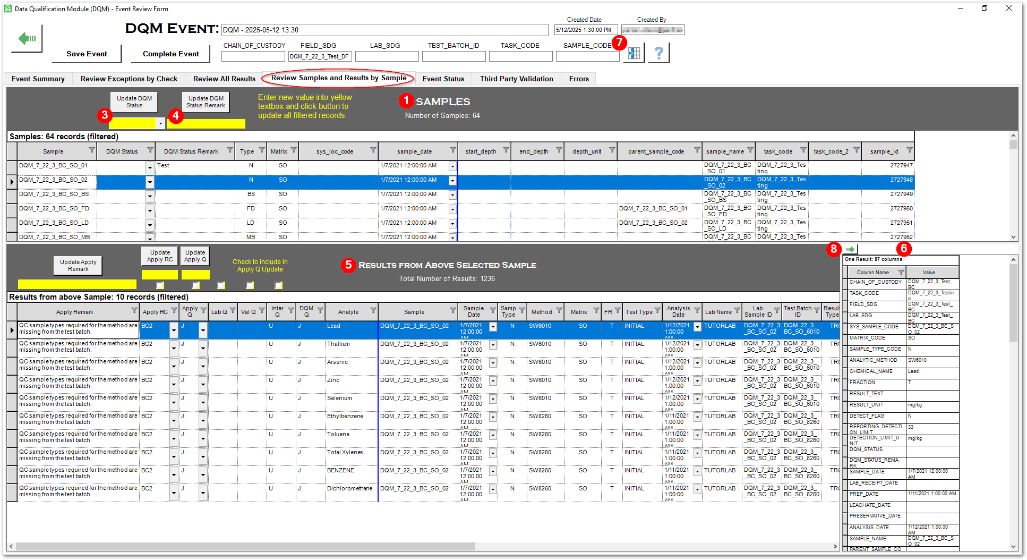Switch to the Event Summary tab
Screen dimensions: 1027x560
pos(37,78)
